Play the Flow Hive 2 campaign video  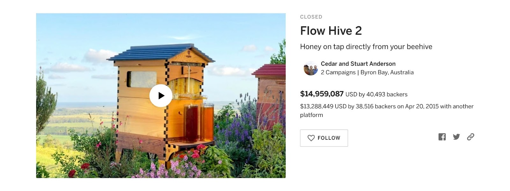click(x=161, y=96)
